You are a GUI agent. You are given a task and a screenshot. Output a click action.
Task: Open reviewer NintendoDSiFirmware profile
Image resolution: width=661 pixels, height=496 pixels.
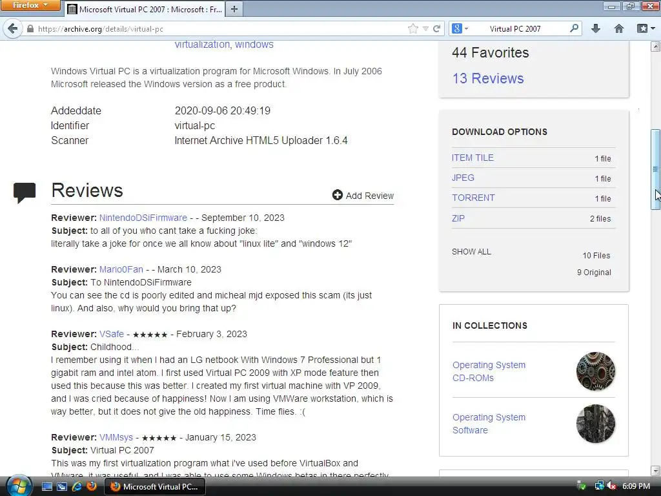[143, 218]
